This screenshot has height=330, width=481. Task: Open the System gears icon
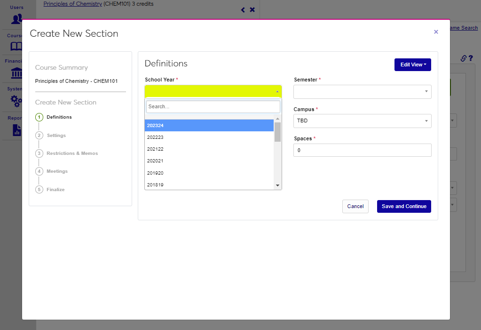click(16, 100)
